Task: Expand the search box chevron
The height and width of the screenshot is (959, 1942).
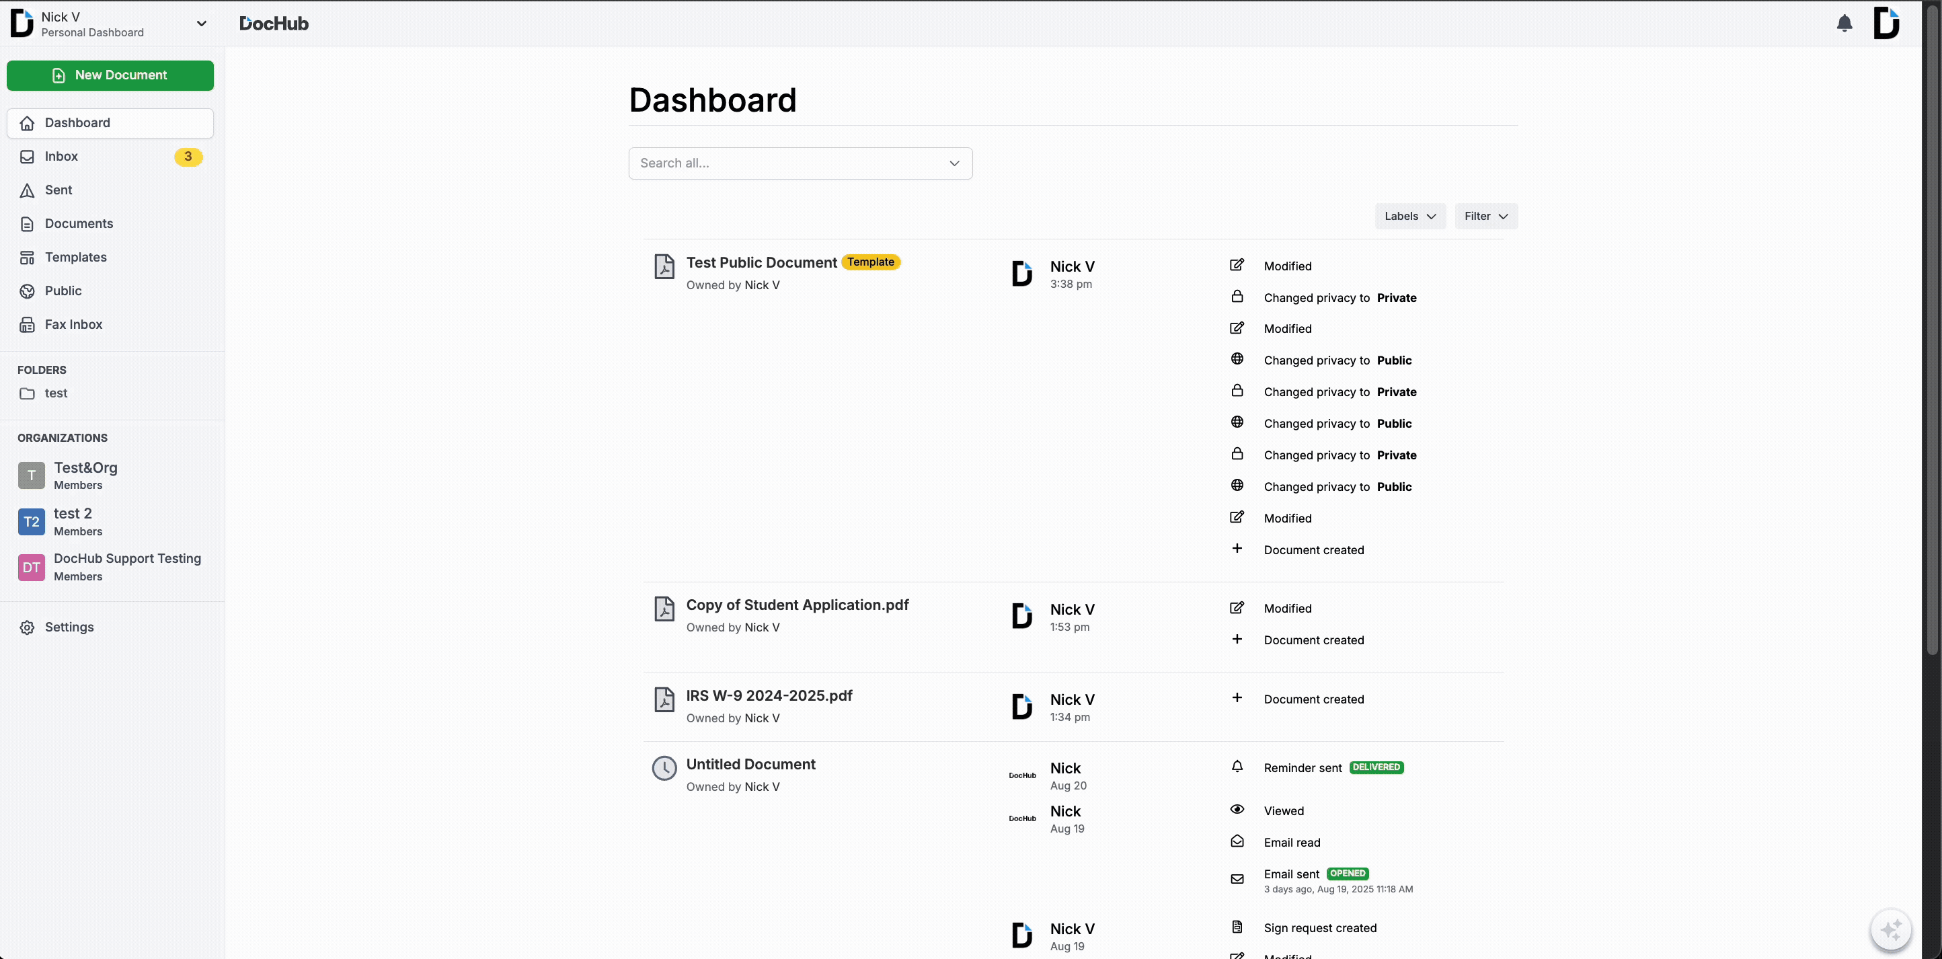Action: (x=954, y=163)
